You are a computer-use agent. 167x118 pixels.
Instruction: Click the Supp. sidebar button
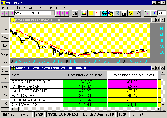coord(5,54)
